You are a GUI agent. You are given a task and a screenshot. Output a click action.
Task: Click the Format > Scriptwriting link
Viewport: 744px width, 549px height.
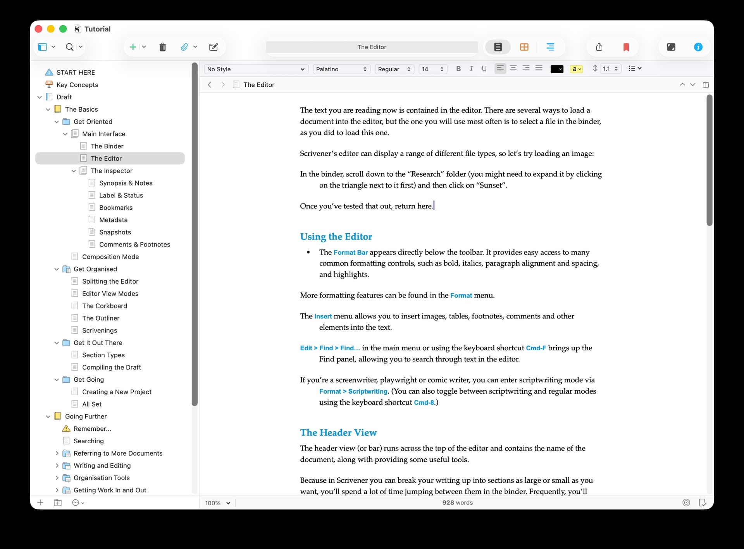353,391
